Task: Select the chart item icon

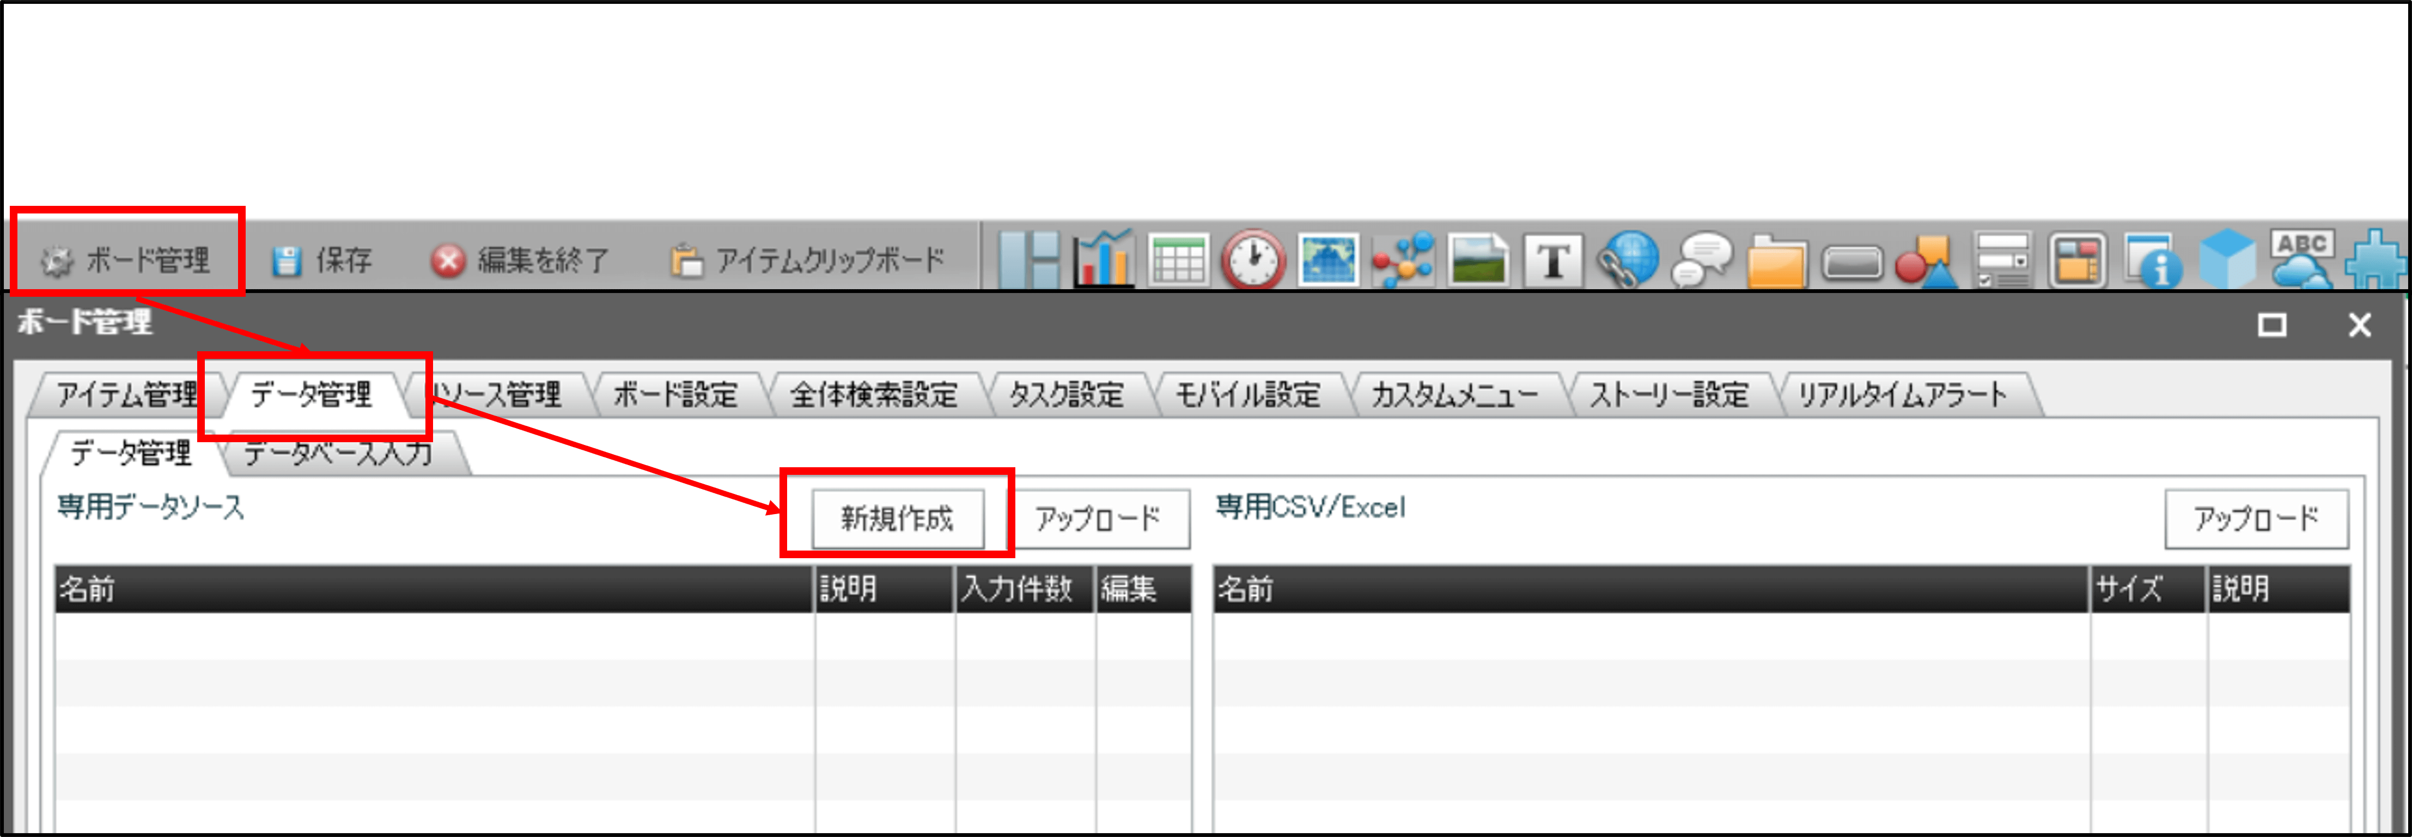Action: click(1104, 259)
